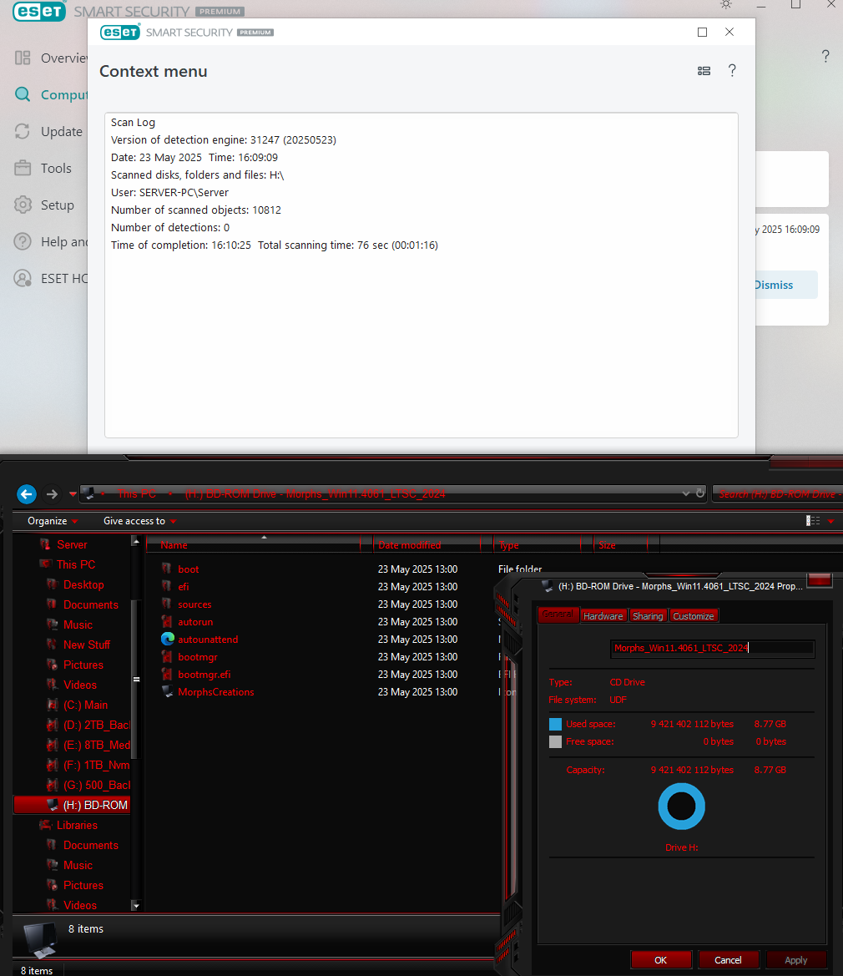This screenshot has height=976, width=843.
Task: Select (H:) BD-ROM in navigation tree
Action: coord(72,805)
